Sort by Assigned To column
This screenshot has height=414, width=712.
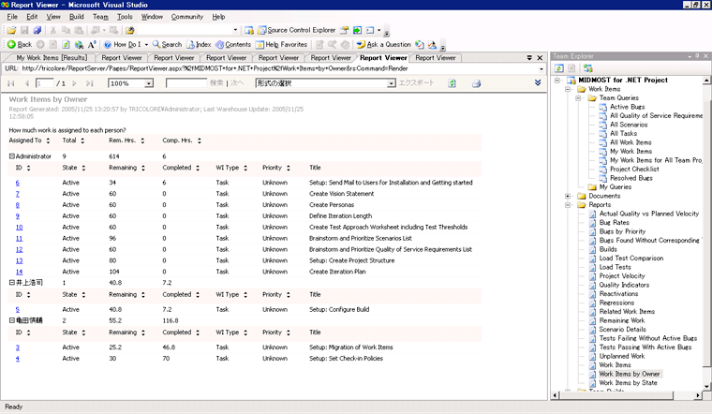(48, 140)
